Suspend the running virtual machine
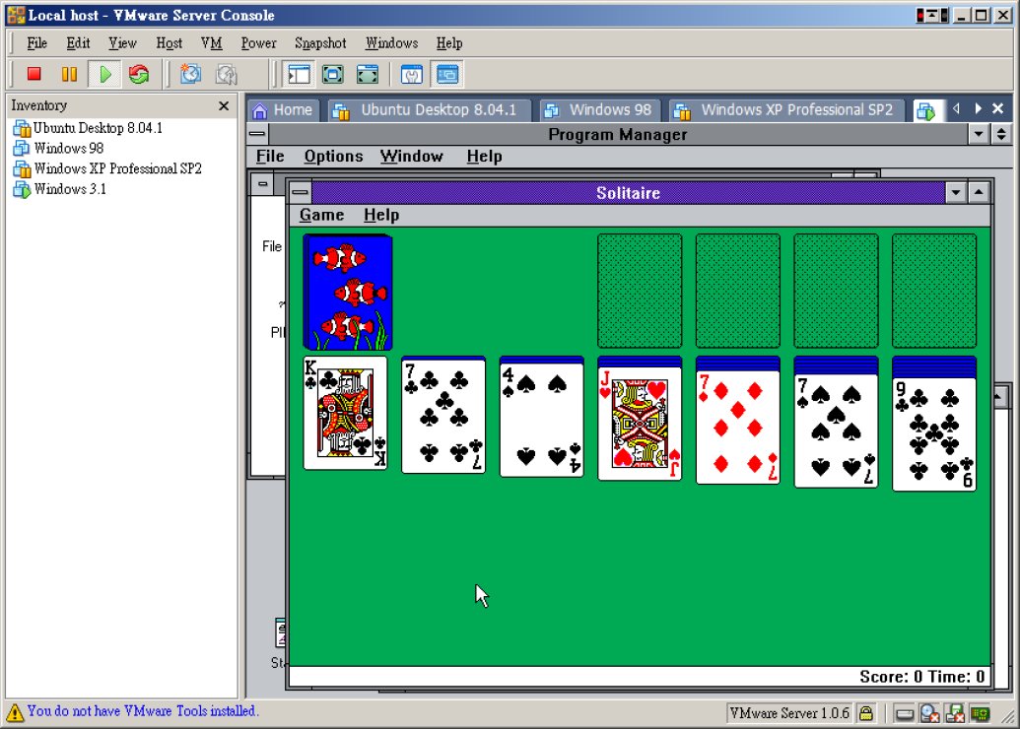This screenshot has height=729, width=1020. coord(67,73)
